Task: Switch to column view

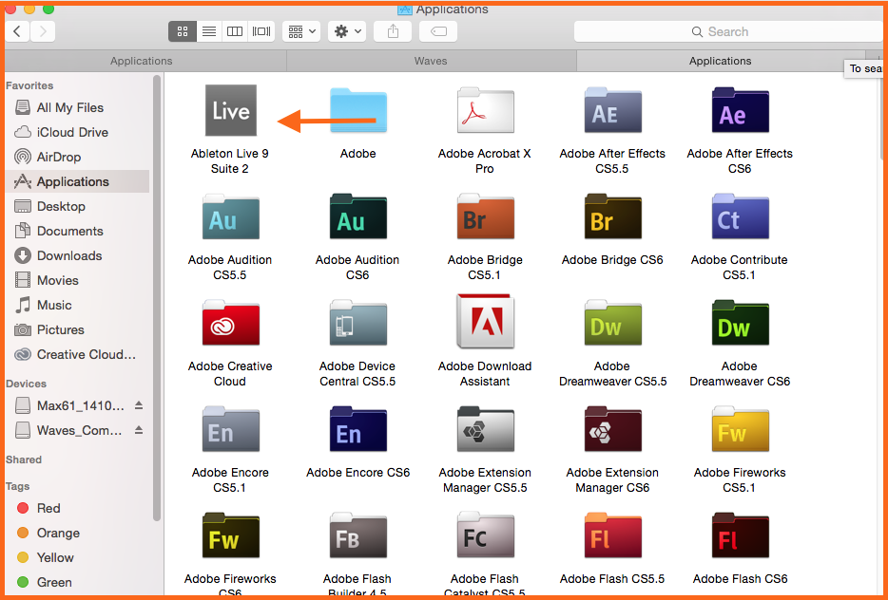Action: pos(234,31)
